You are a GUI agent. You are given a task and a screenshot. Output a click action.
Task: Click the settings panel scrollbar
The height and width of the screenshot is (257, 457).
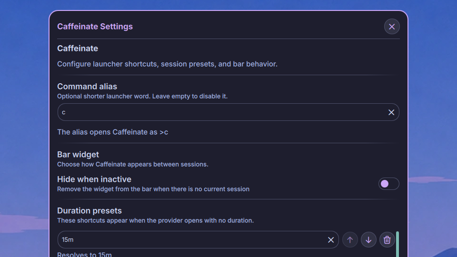397,244
